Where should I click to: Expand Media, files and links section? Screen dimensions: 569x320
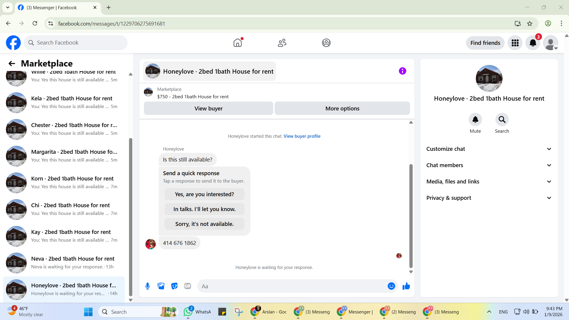tap(489, 182)
